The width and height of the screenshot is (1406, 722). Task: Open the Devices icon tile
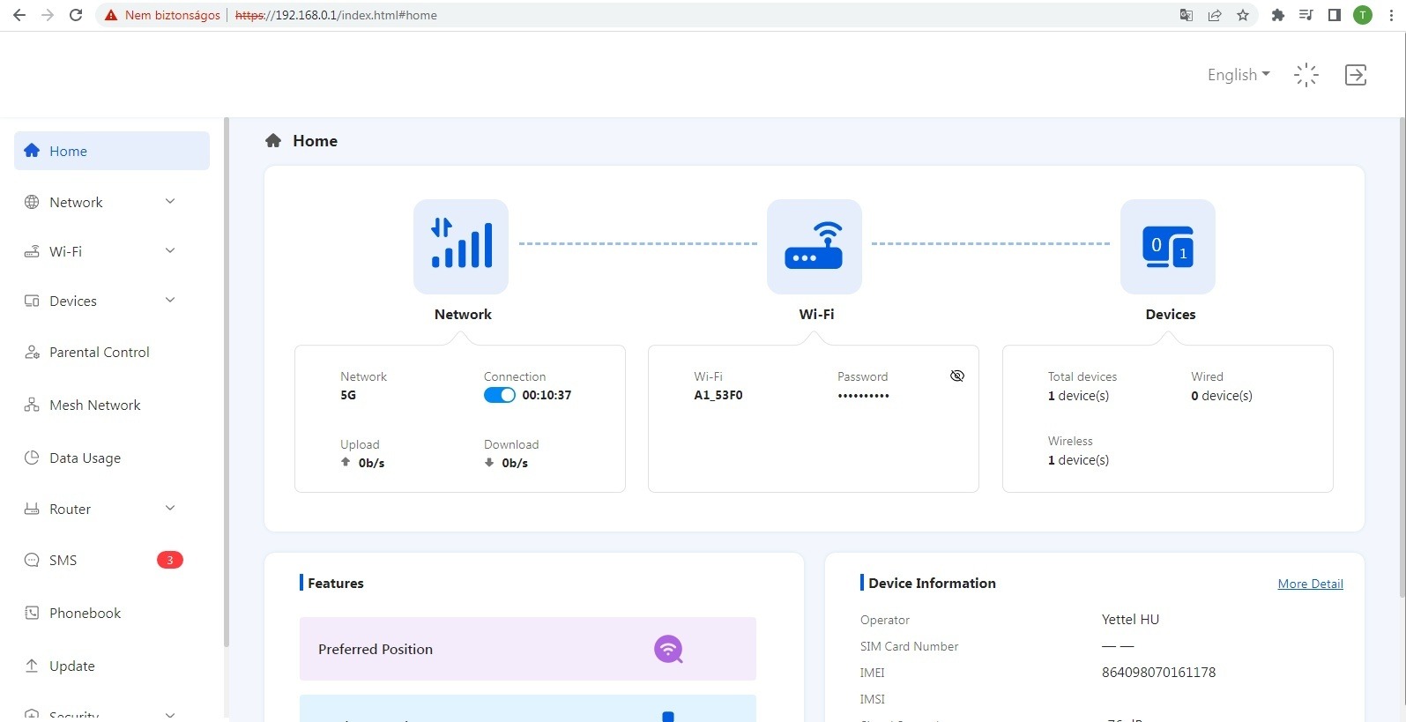[x=1168, y=247]
